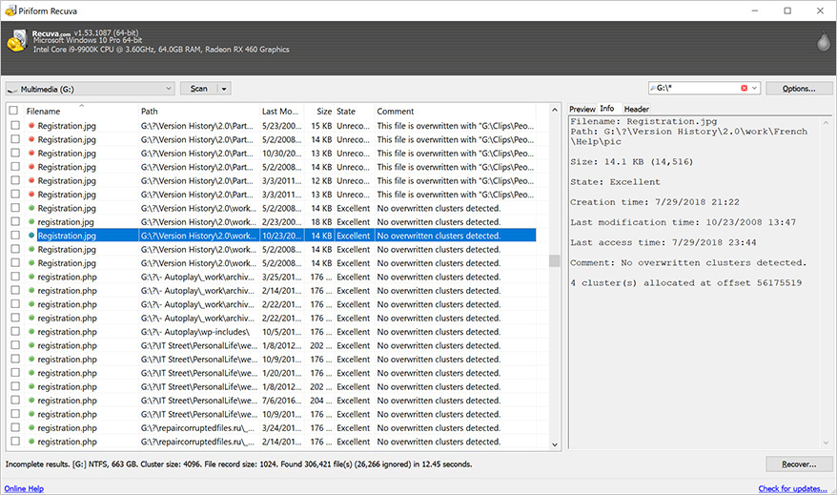
Task: Open the Options... dialog
Action: click(799, 89)
